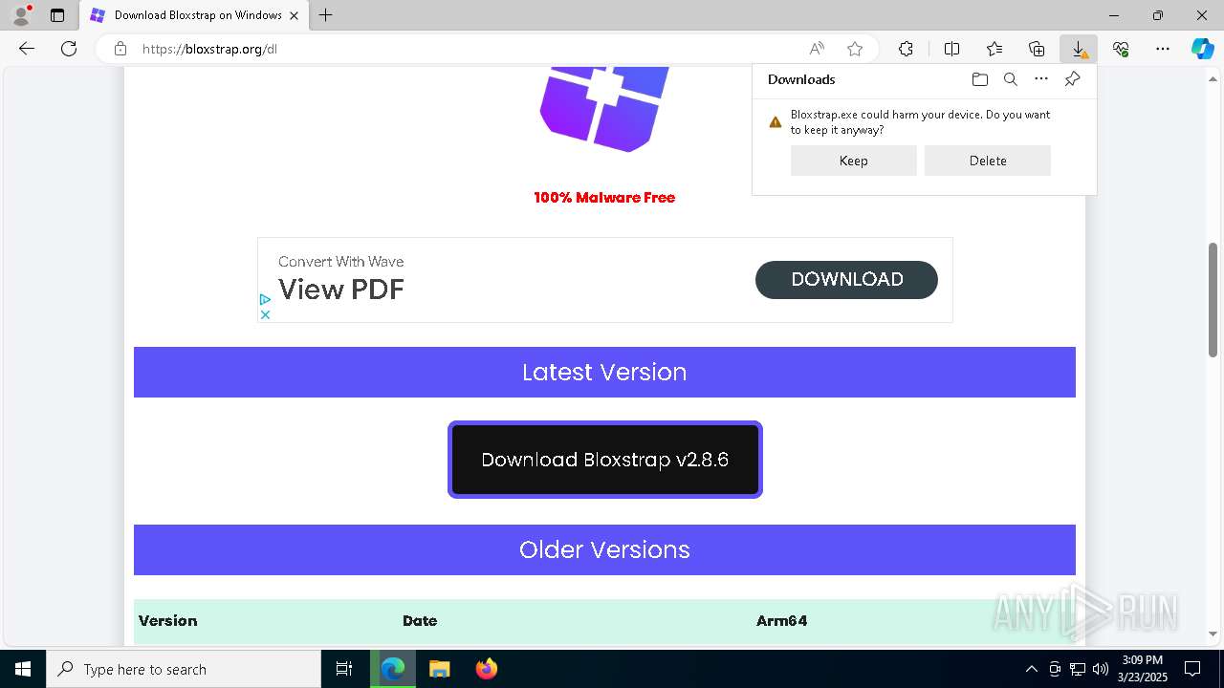
Task: Click the Version column header
Action: click(x=167, y=621)
